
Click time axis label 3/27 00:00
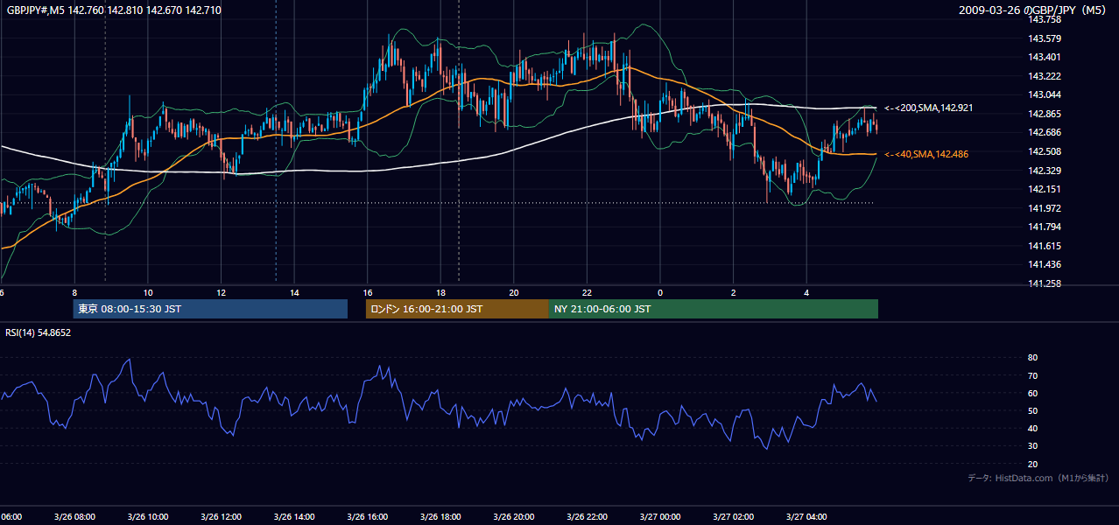(659, 517)
